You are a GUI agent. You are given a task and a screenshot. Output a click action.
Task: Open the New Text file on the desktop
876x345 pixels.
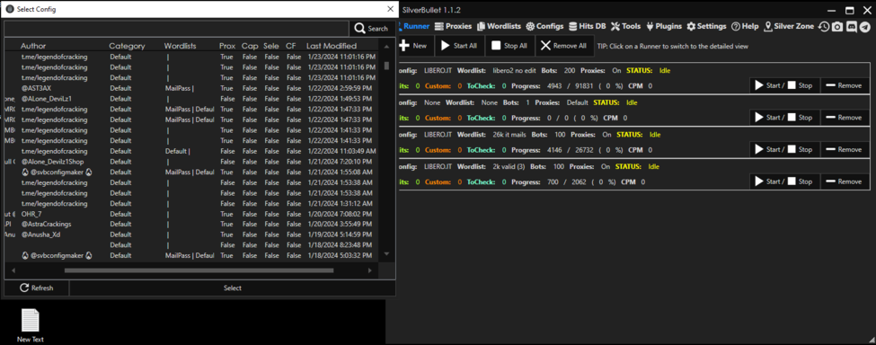(31, 325)
